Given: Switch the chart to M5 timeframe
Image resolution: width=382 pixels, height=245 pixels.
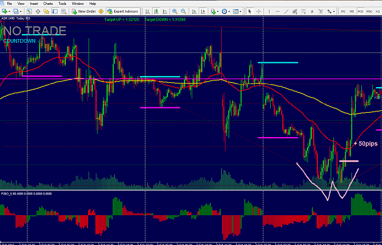Looking at the screenshot, I should 351,12.
